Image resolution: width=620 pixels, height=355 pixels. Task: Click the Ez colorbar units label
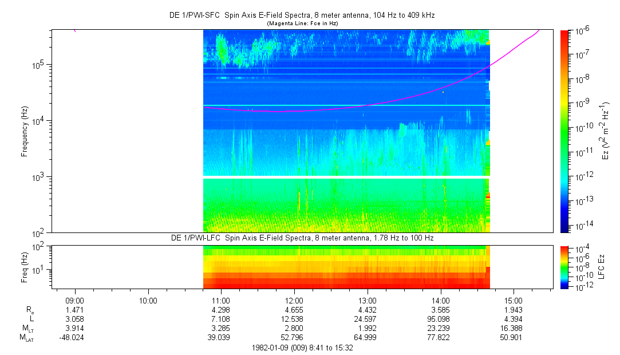tap(606, 131)
